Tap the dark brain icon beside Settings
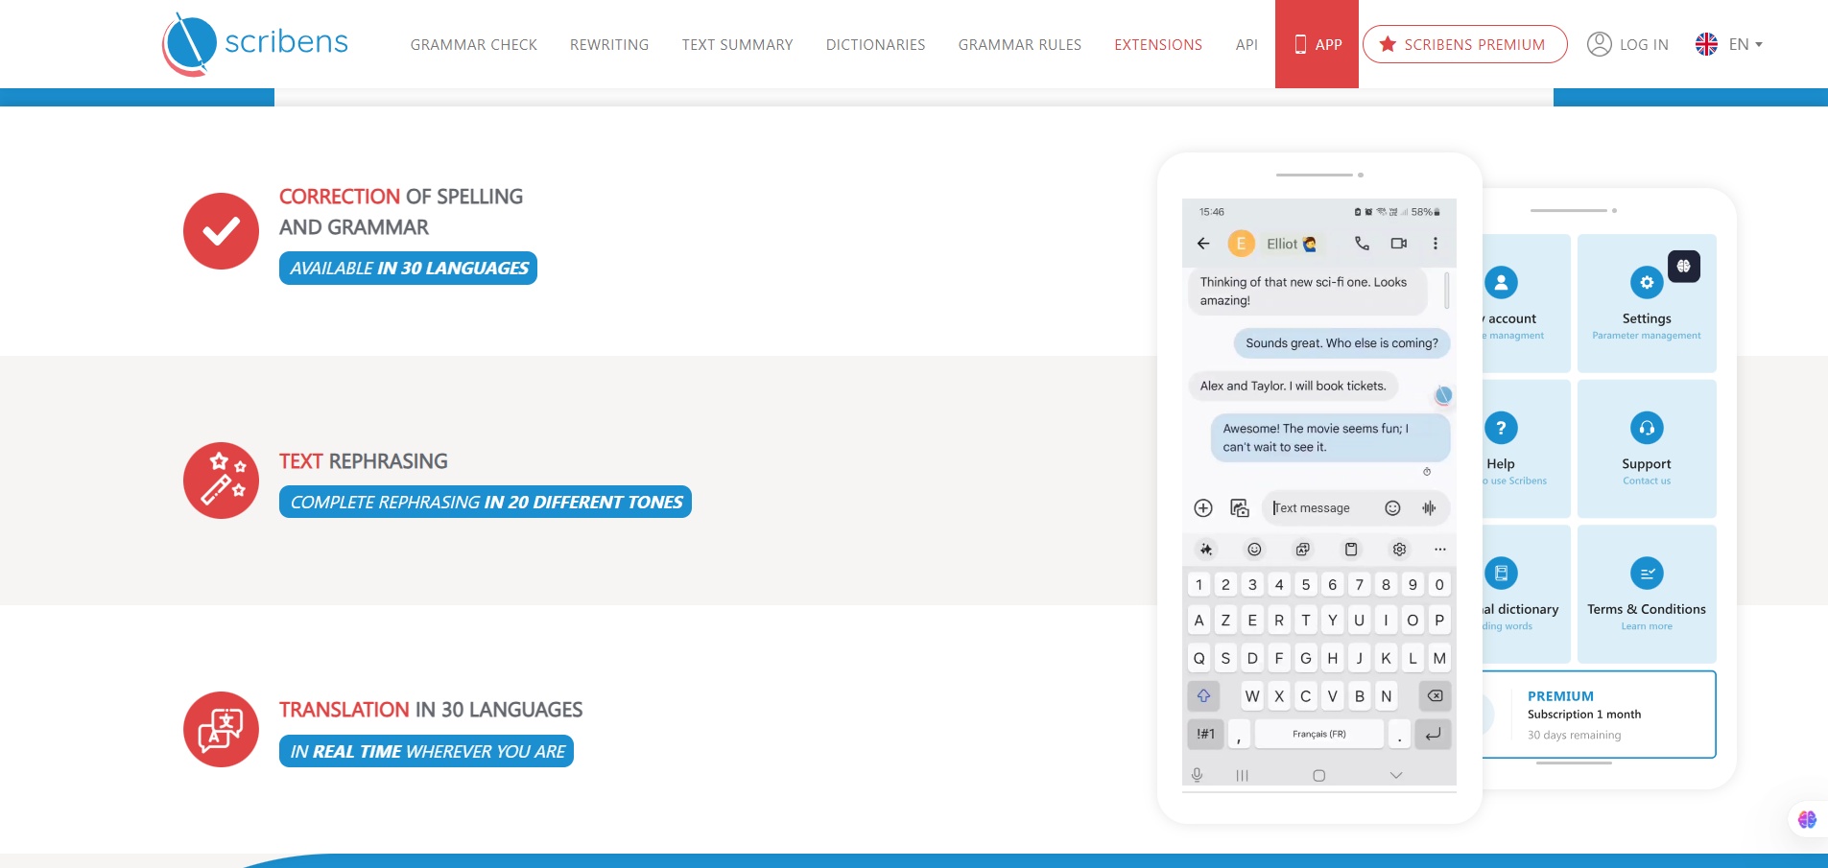Screen dimensions: 1828x868 pyautogui.click(x=1684, y=267)
